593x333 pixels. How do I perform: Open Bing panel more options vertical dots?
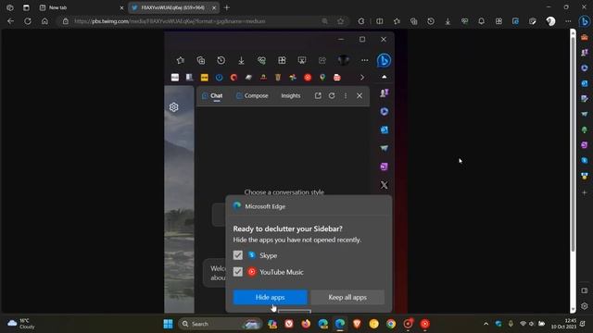tap(346, 96)
